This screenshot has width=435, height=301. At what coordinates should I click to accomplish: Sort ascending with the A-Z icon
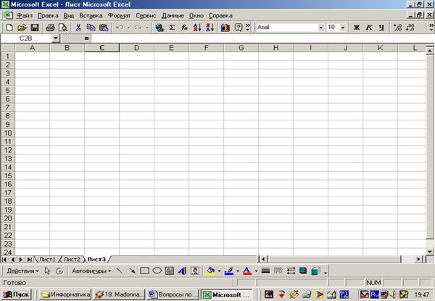[x=197, y=27]
